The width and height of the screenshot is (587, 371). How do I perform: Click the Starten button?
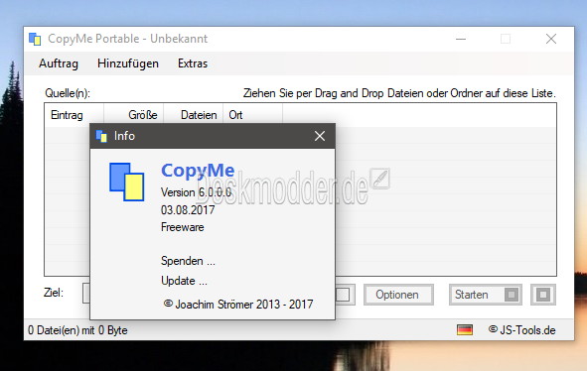pyautogui.click(x=486, y=295)
